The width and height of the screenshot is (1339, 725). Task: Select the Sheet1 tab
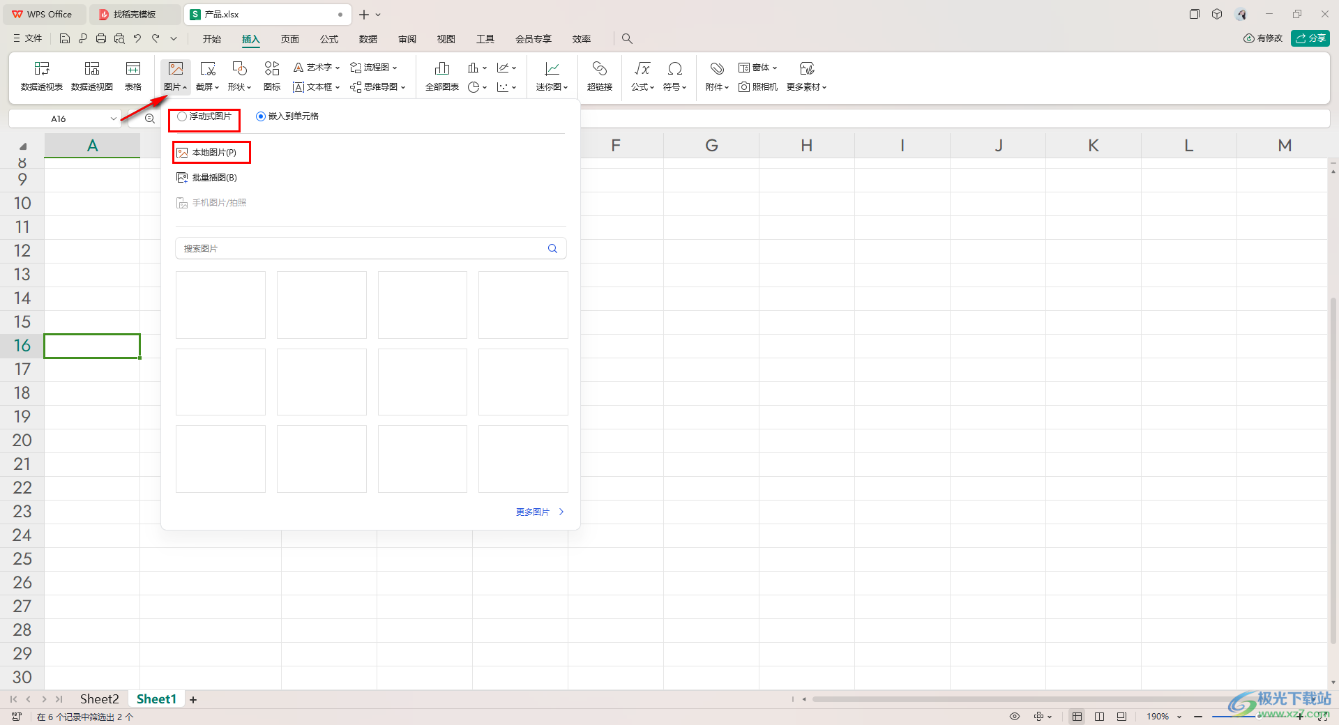(x=156, y=699)
